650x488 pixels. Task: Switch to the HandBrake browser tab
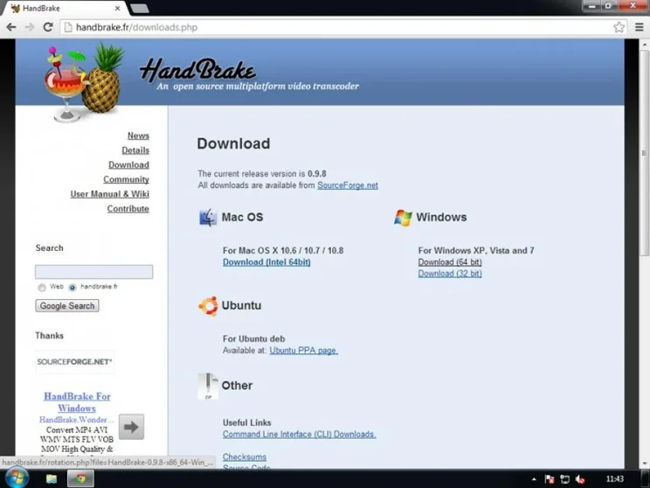click(65, 8)
